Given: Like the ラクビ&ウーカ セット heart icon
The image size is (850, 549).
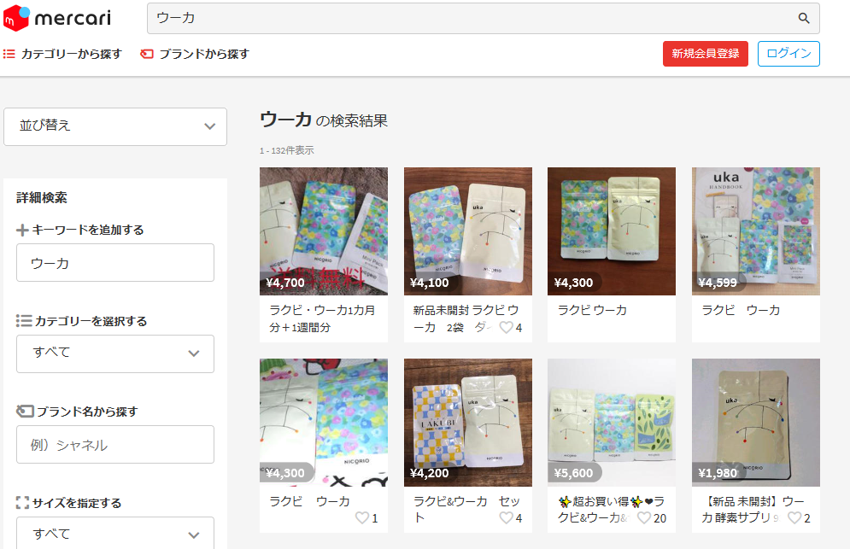Looking at the screenshot, I should (x=507, y=517).
